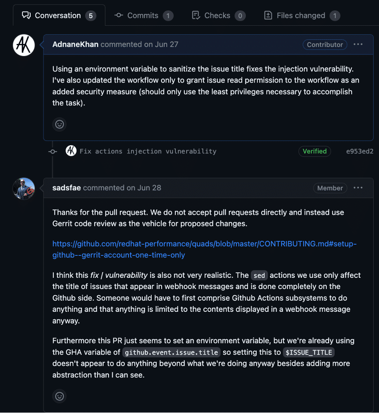
Task: Open reaction picker on sadsfae's comment
Action: [59, 396]
